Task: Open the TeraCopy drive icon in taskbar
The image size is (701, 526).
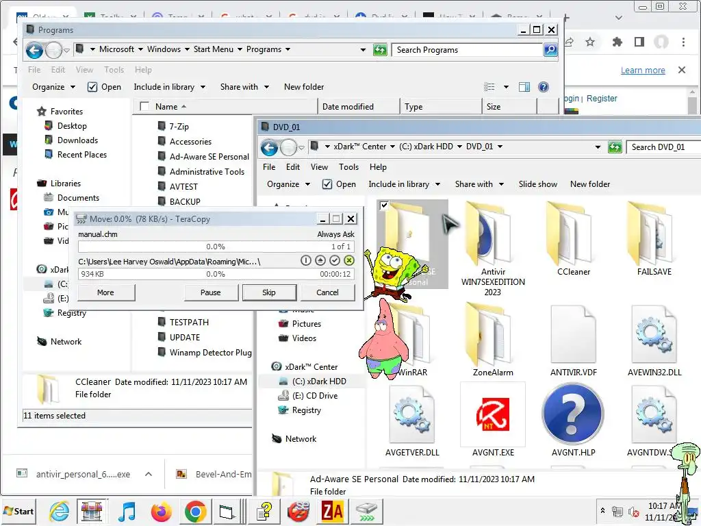Action: [x=367, y=511]
